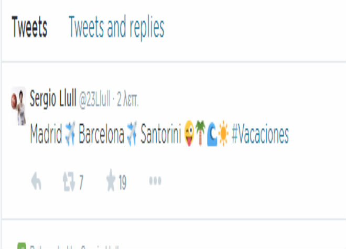This screenshot has width=346, height=249.
Task: Open the Sergio Llull profile name link
Action: [x=53, y=99]
